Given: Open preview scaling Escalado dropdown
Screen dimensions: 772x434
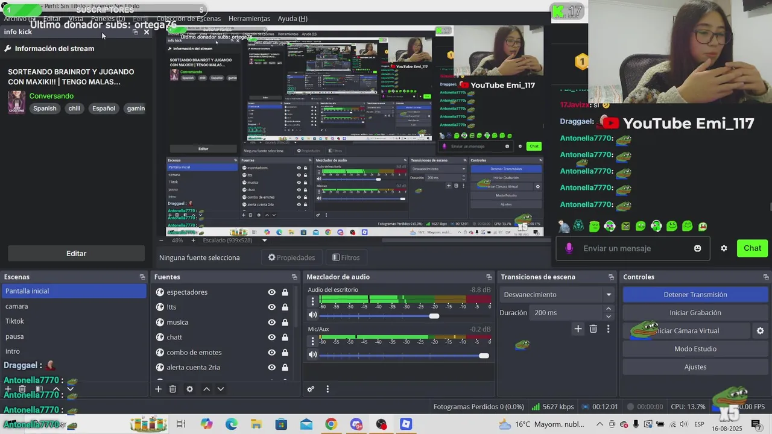Looking at the screenshot, I should (x=235, y=240).
